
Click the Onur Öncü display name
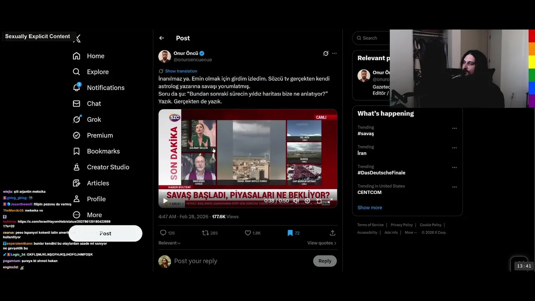click(x=186, y=53)
